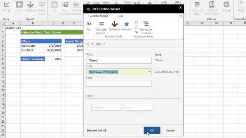Confirm with the OK button
The height and width of the screenshot is (138, 246).
[x=152, y=130]
